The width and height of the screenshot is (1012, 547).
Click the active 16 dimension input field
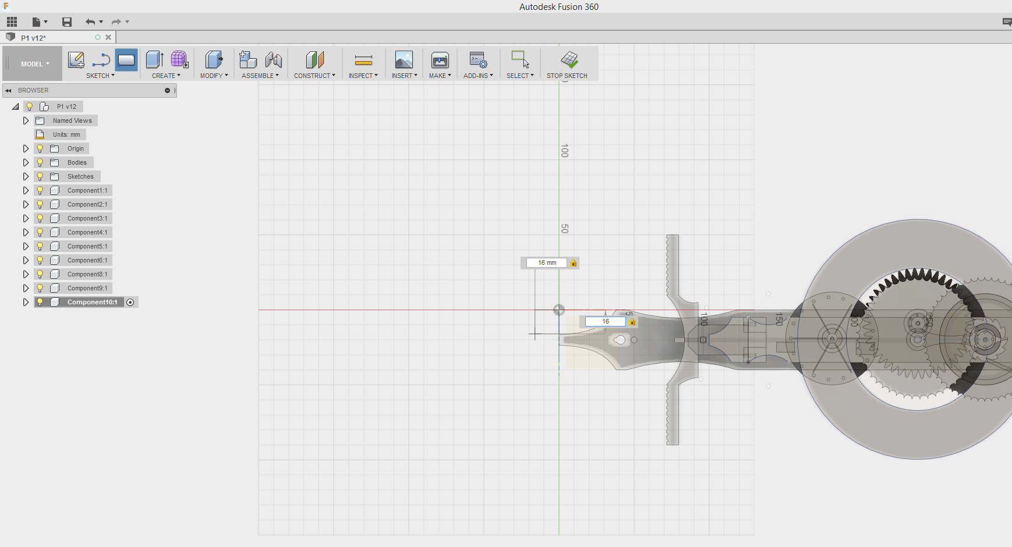coord(606,322)
